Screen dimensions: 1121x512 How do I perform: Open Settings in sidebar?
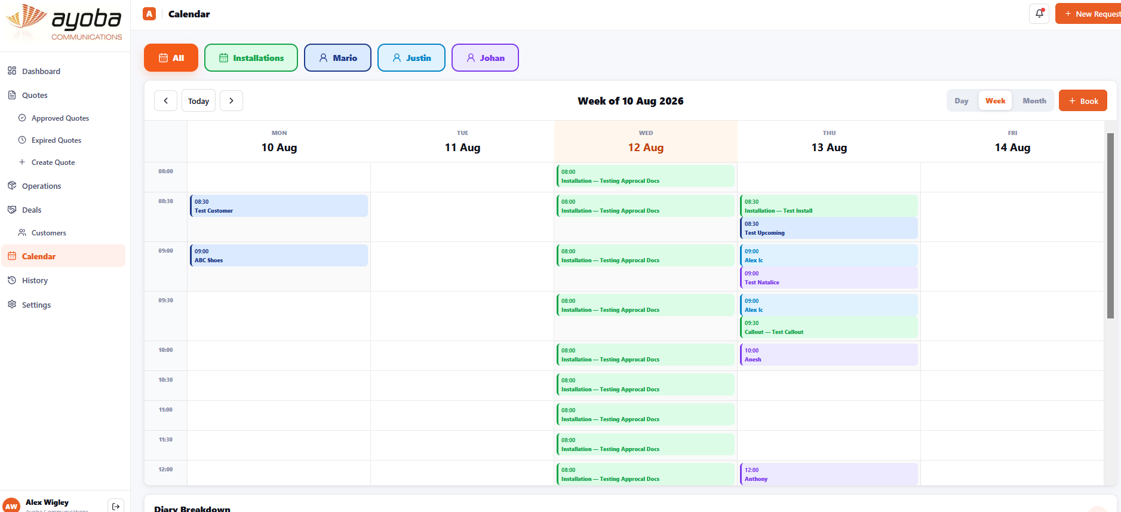[63, 305]
